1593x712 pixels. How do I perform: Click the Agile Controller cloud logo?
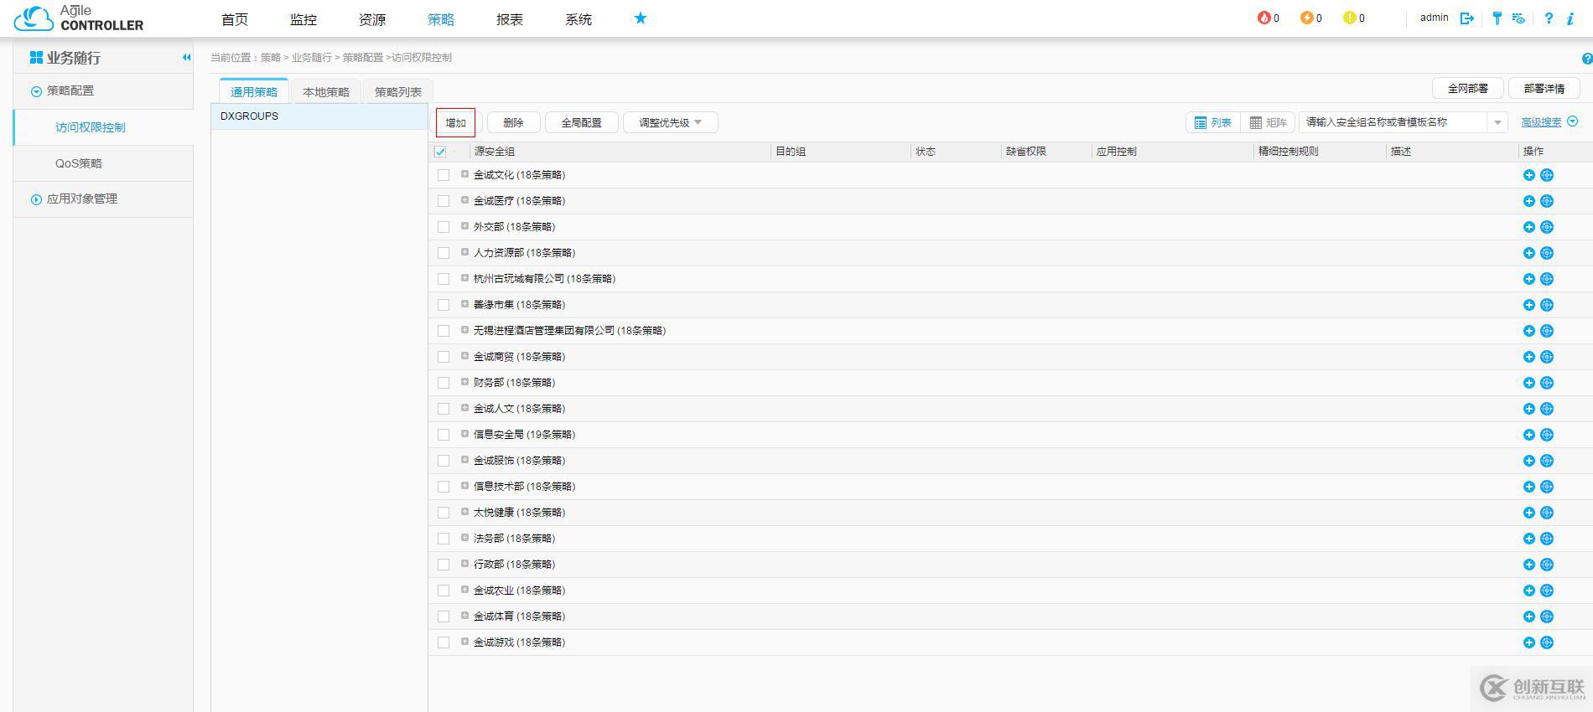point(34,18)
